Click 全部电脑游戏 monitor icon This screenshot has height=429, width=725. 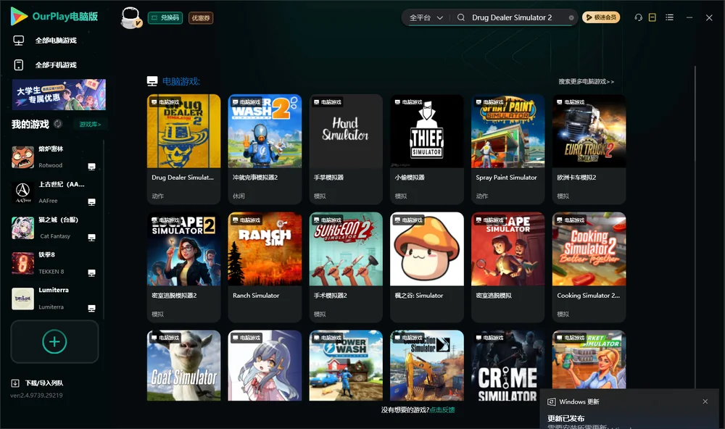pos(19,41)
